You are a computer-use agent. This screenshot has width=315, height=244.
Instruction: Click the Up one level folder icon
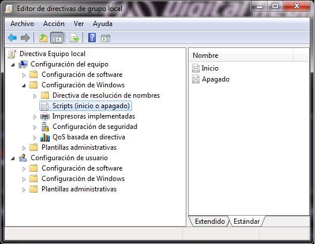pos(43,38)
